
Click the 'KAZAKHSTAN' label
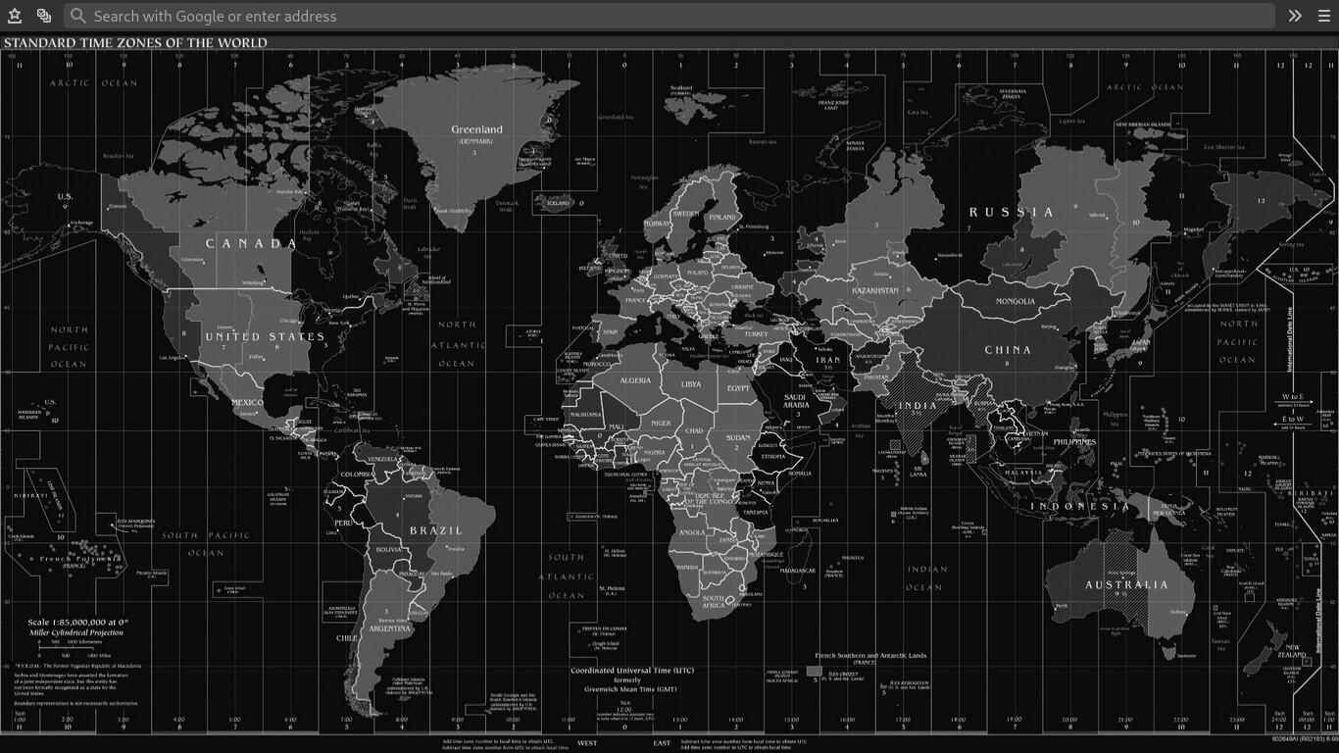(x=875, y=291)
